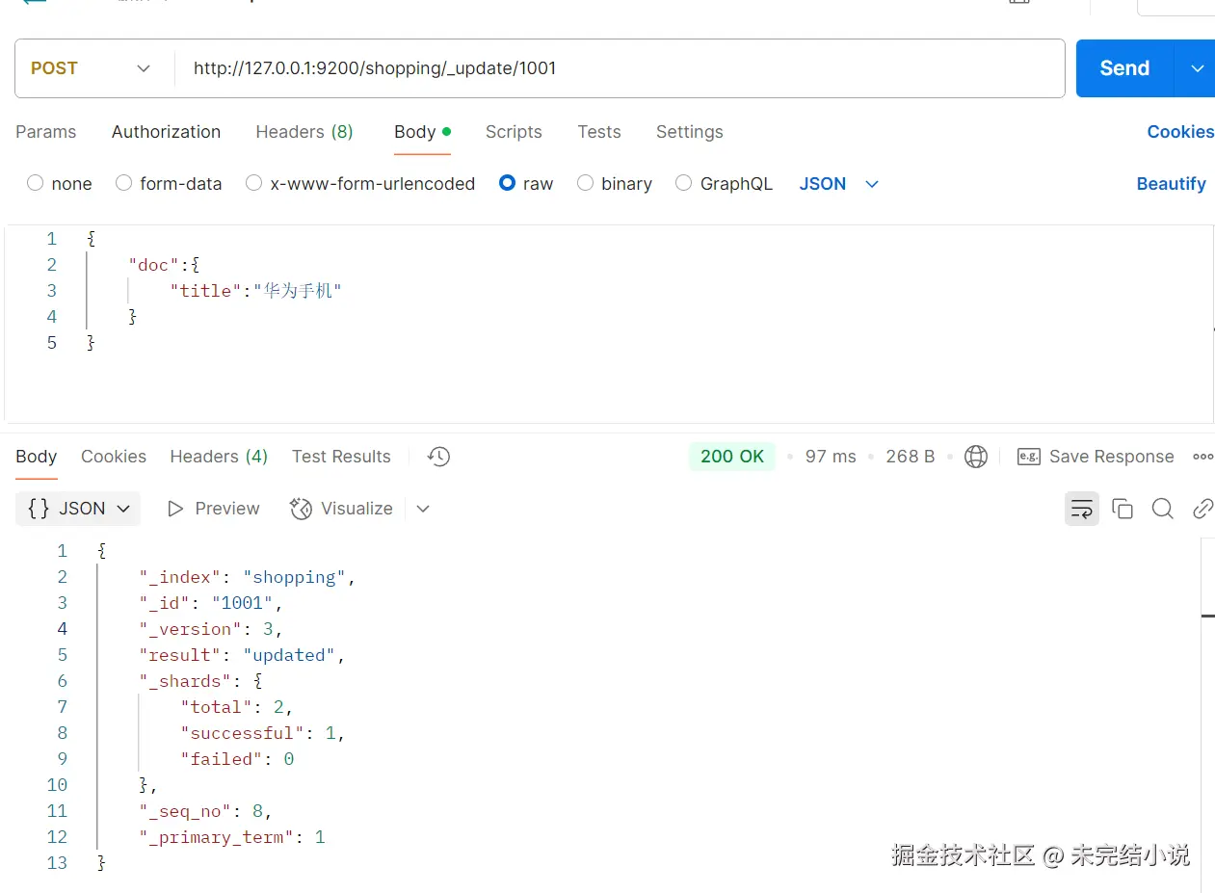Screen dimensions: 1215x893
Task: Open the Headers (8) request tab
Action: (x=304, y=132)
